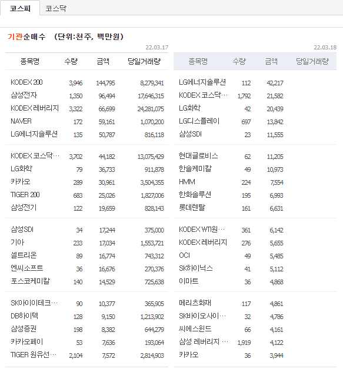The width and height of the screenshot is (343, 372).
Task: Click 한화솔루션 stock name
Action: click(x=195, y=195)
